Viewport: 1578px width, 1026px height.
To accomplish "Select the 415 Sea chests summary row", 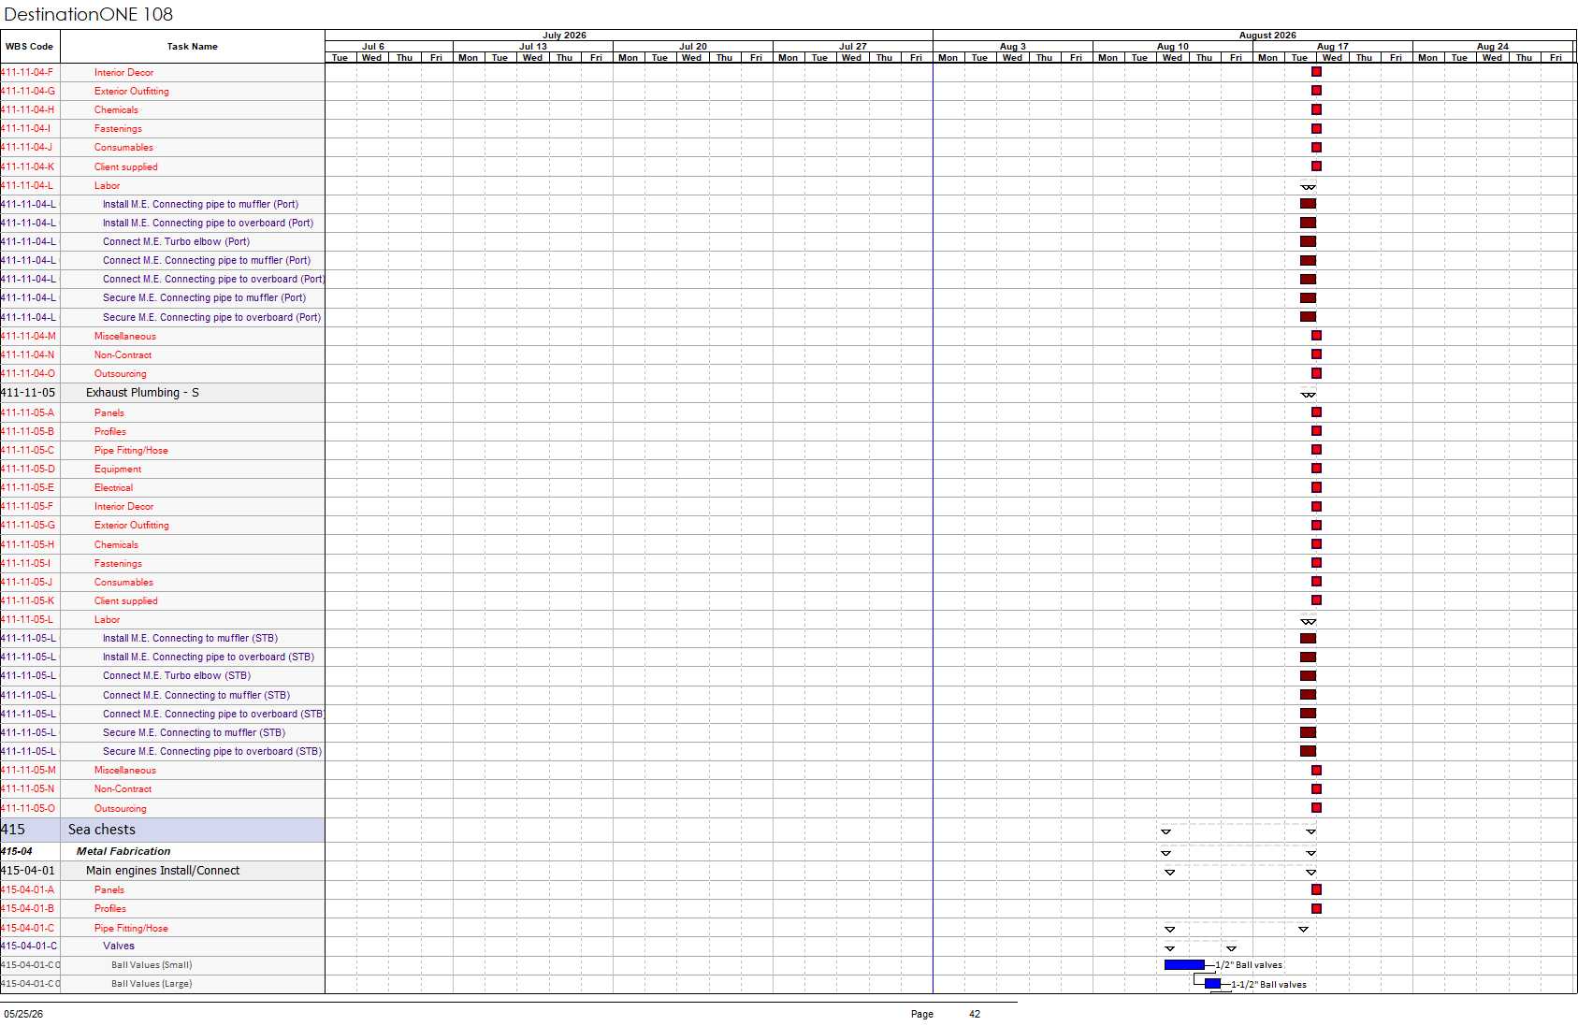I will 163,830.
